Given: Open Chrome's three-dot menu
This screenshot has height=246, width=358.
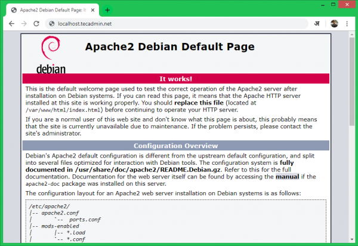Looking at the screenshot, I should coord(347,23).
